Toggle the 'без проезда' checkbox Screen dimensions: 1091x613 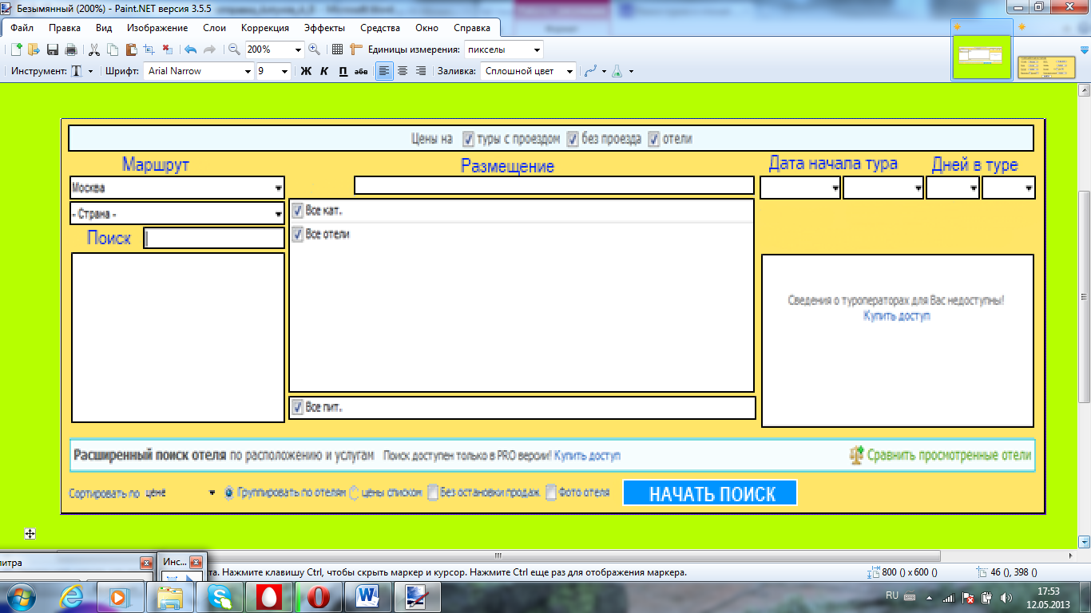(573, 139)
